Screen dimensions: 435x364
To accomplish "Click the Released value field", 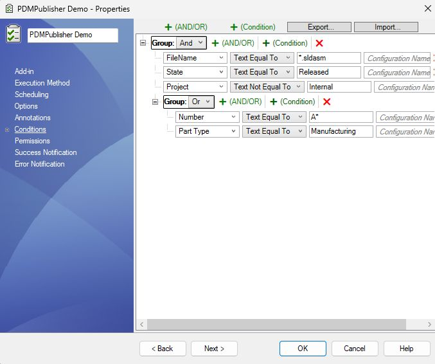I will (x=329, y=72).
